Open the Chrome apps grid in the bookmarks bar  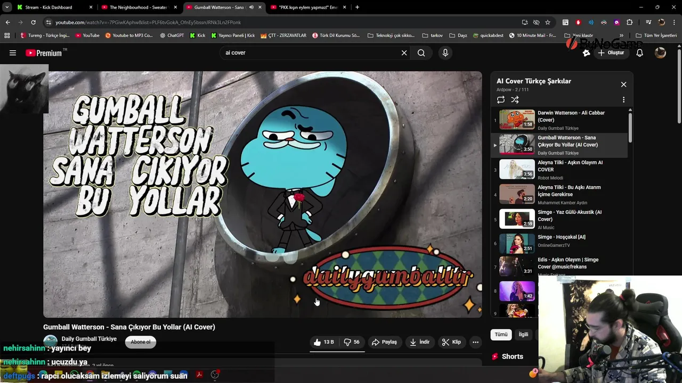click(7, 36)
